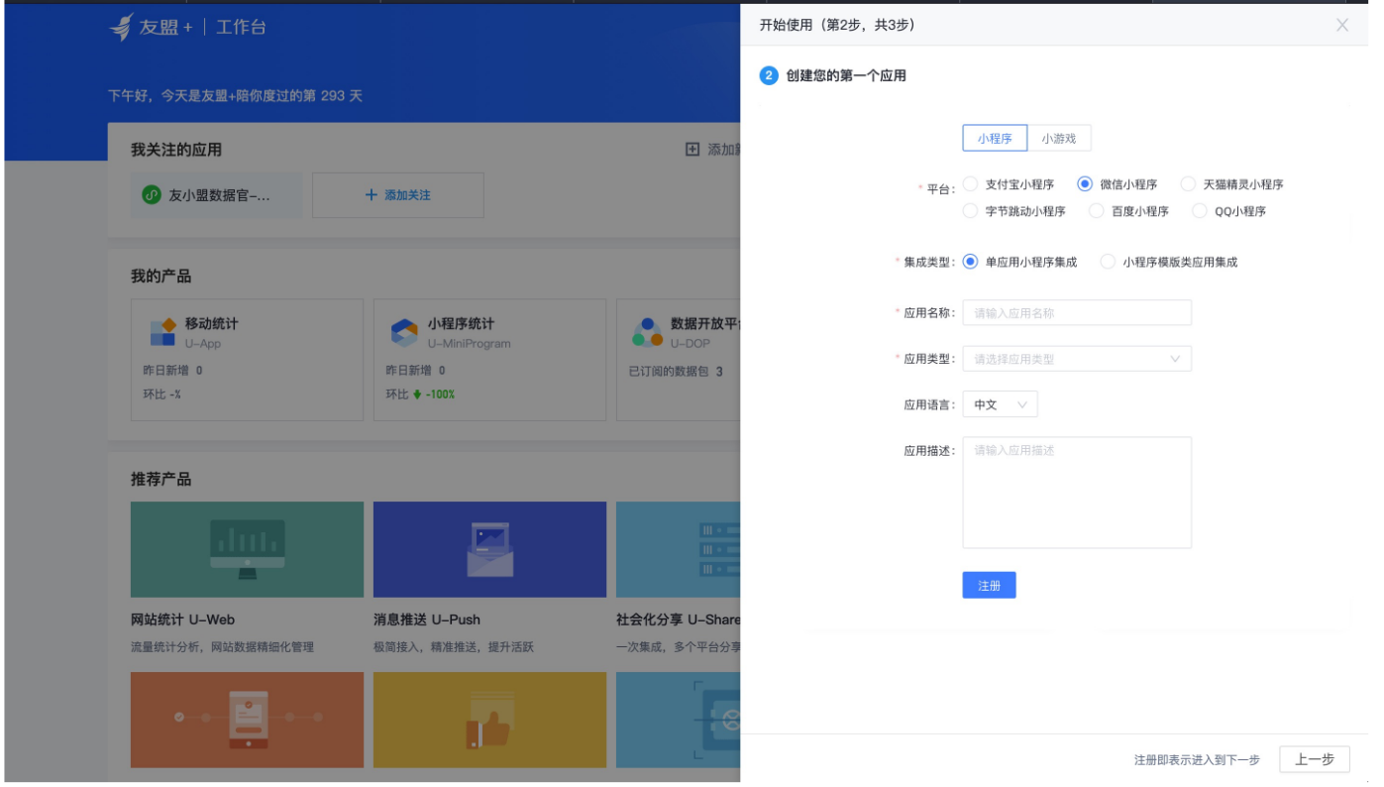Open the 消息推送 U-Push title link
This screenshot has width=1384, height=787.
(x=427, y=619)
